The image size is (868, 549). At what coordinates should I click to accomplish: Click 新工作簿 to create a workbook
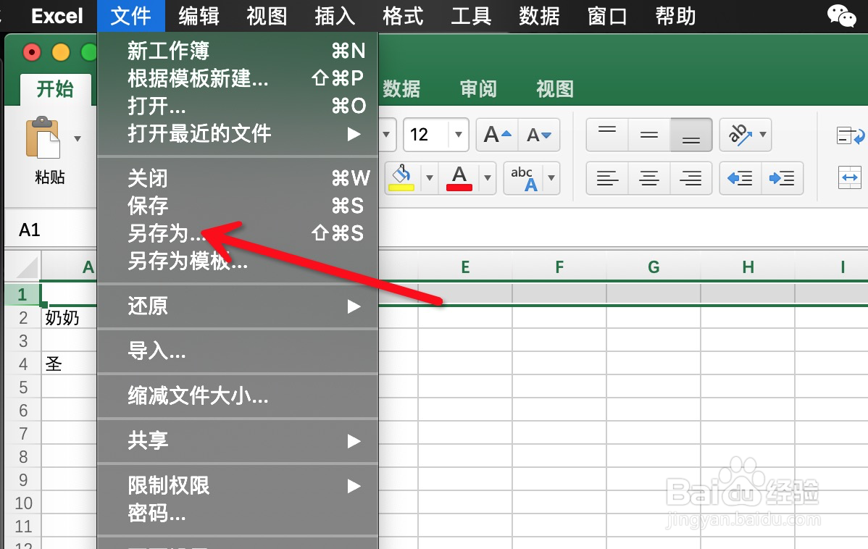168,51
